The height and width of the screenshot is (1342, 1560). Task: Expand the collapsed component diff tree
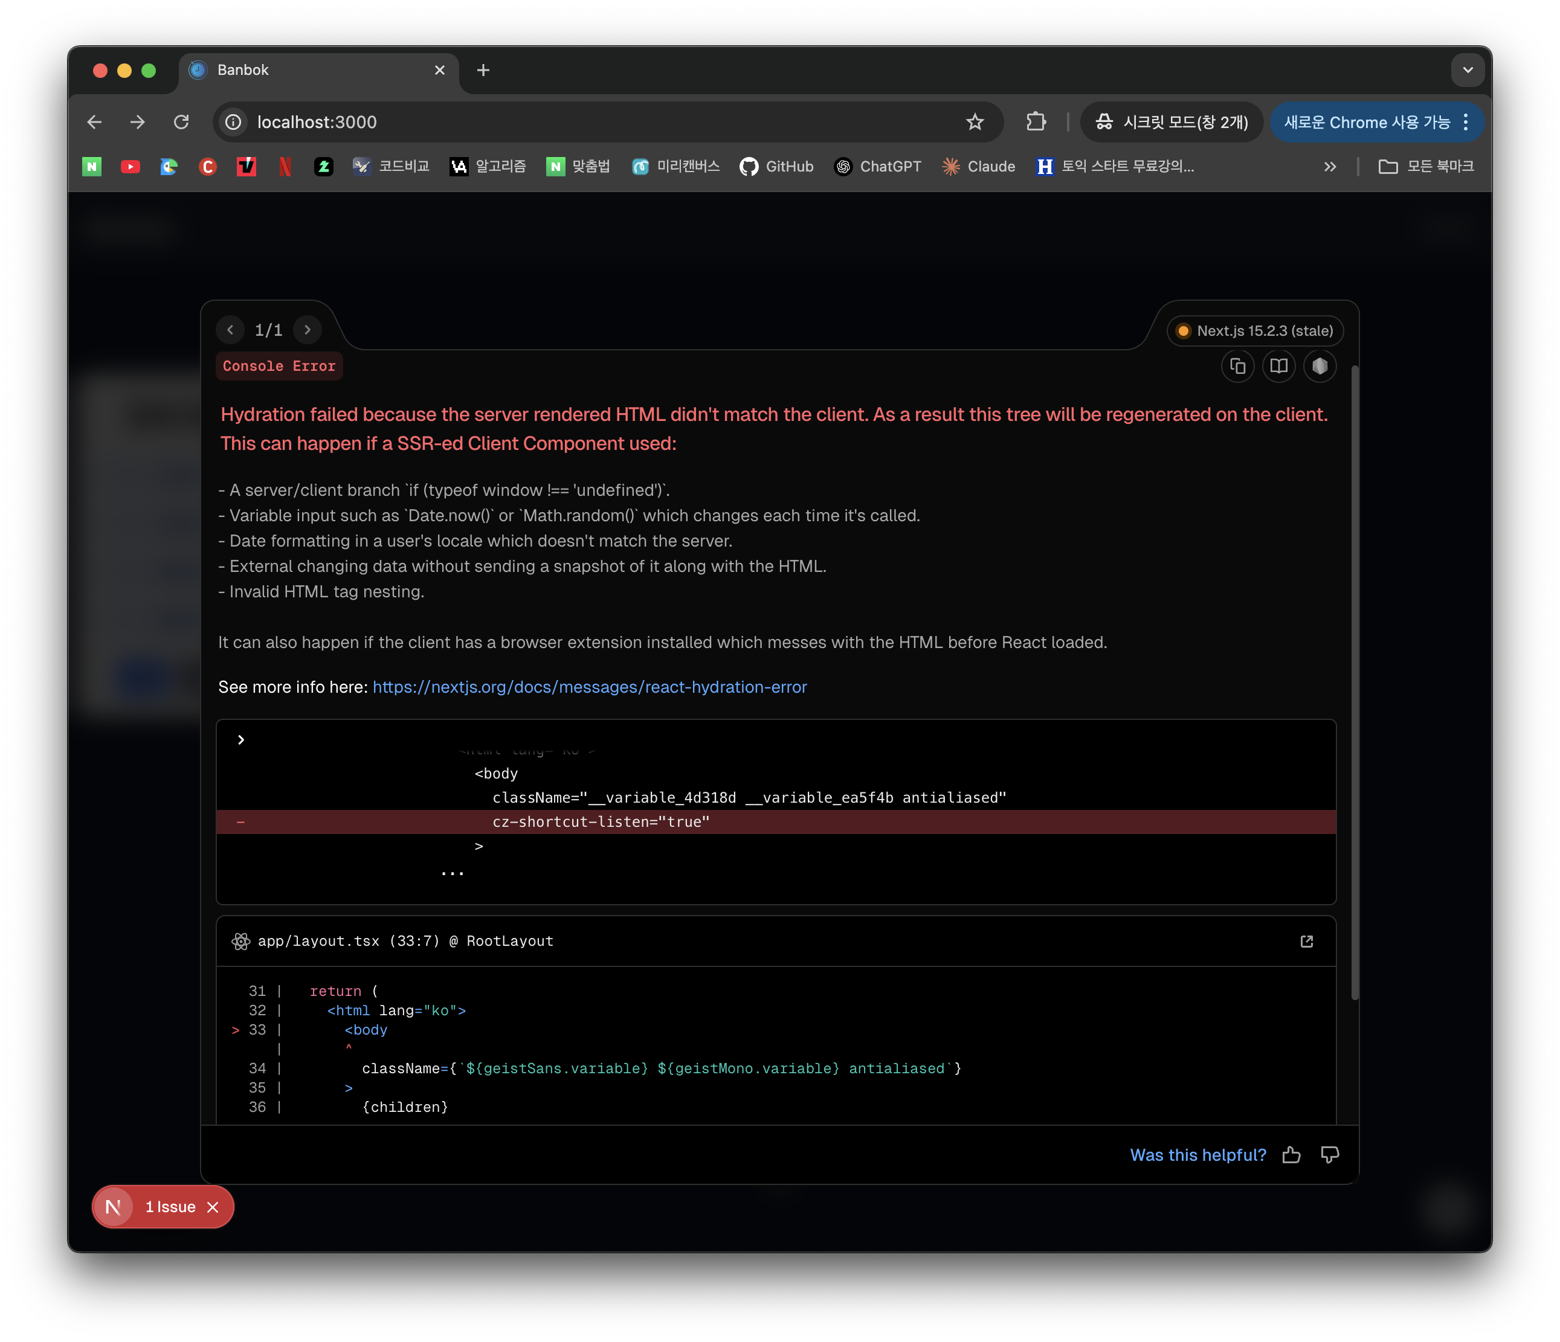click(241, 740)
